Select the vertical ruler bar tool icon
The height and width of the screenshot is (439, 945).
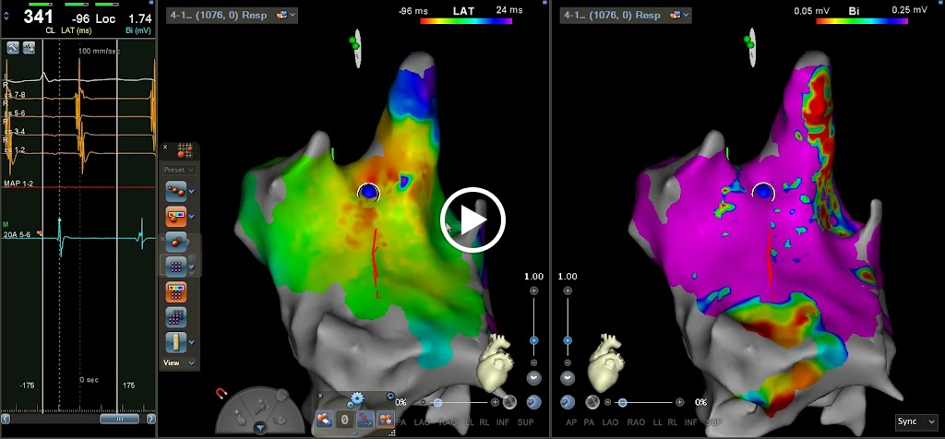point(176,342)
